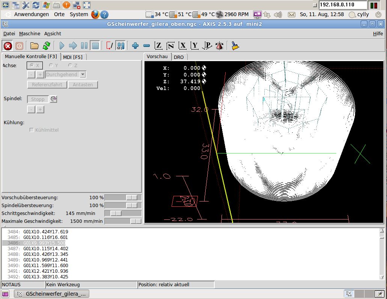Viewport: 387px width, 299px height.
Task: Switch to rotated top view icon
Action: click(x=170, y=46)
